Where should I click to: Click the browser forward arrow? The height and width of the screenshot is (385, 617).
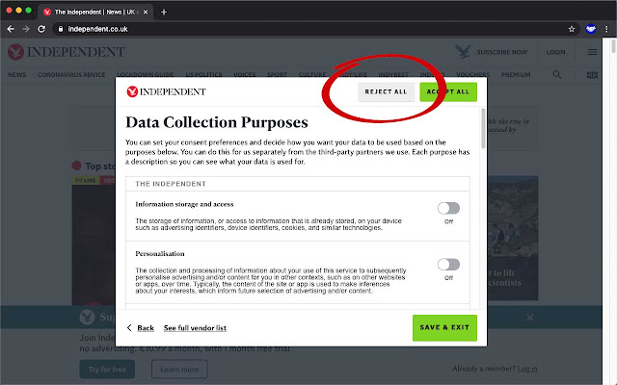click(26, 29)
